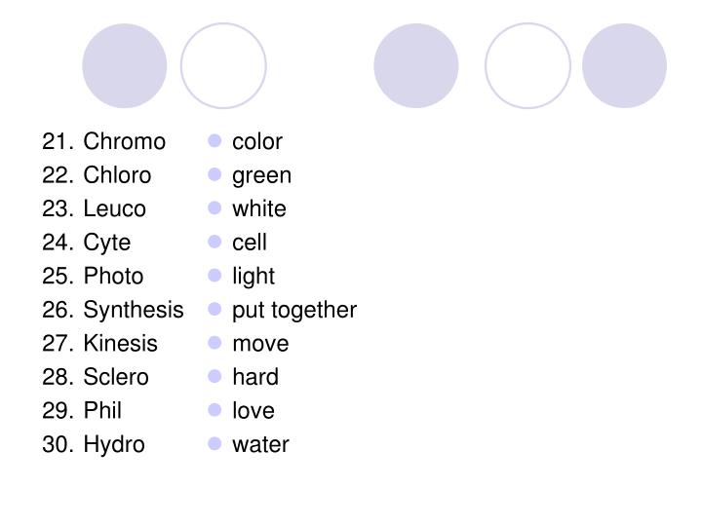
Task: Click the bullet beside 'put together'
Action: [214, 309]
